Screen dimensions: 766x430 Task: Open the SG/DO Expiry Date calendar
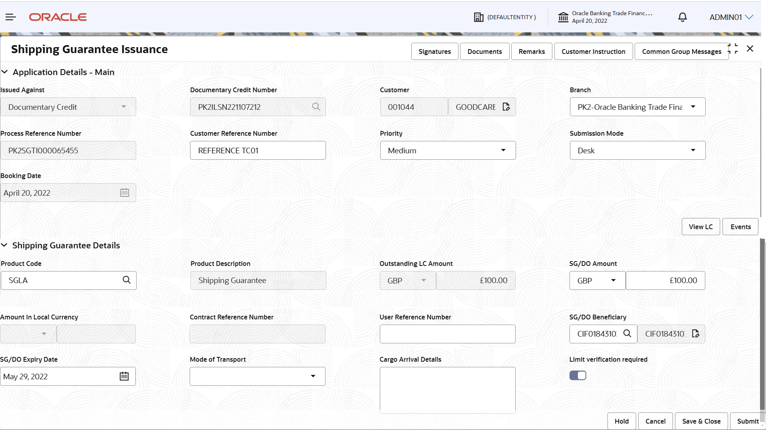[124, 376]
